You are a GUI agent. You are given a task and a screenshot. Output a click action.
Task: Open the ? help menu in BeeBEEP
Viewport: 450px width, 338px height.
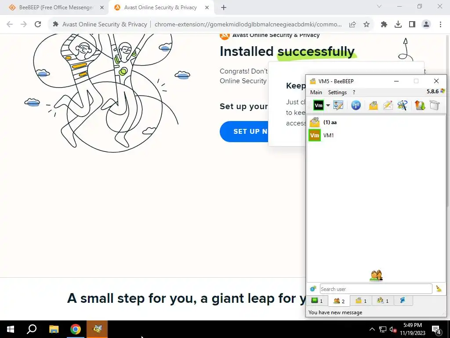tap(354, 92)
